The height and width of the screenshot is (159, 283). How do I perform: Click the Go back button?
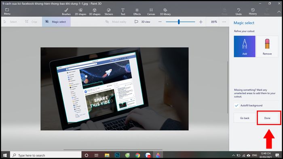click(x=245, y=118)
